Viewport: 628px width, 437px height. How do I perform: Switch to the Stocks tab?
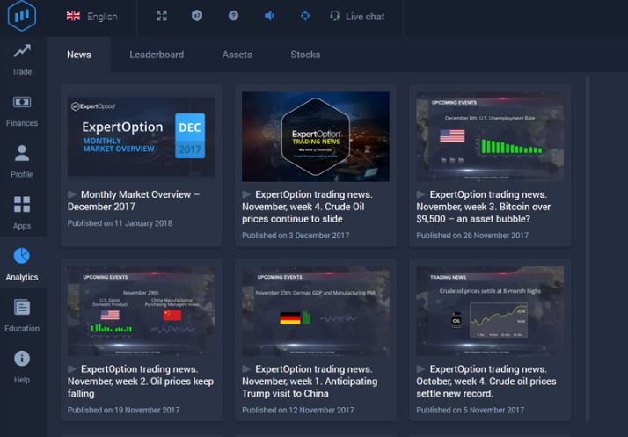pyautogui.click(x=305, y=55)
